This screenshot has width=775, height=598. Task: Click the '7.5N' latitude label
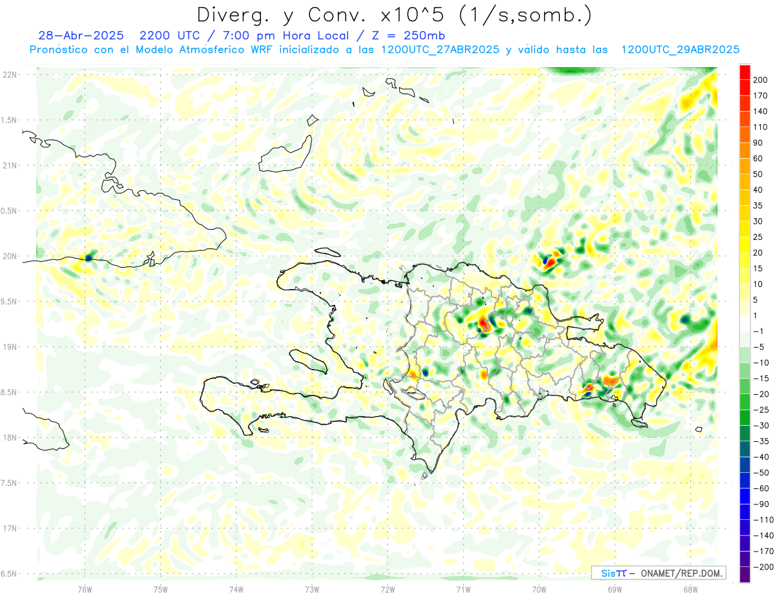point(10,483)
